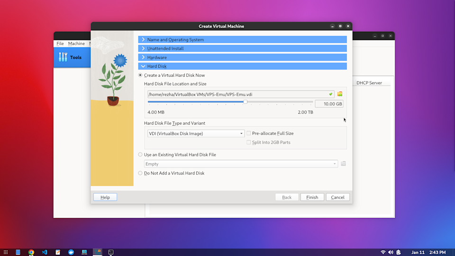Open the VDI disk file type dropdown
Image resolution: width=455 pixels, height=256 pixels.
tap(196, 134)
